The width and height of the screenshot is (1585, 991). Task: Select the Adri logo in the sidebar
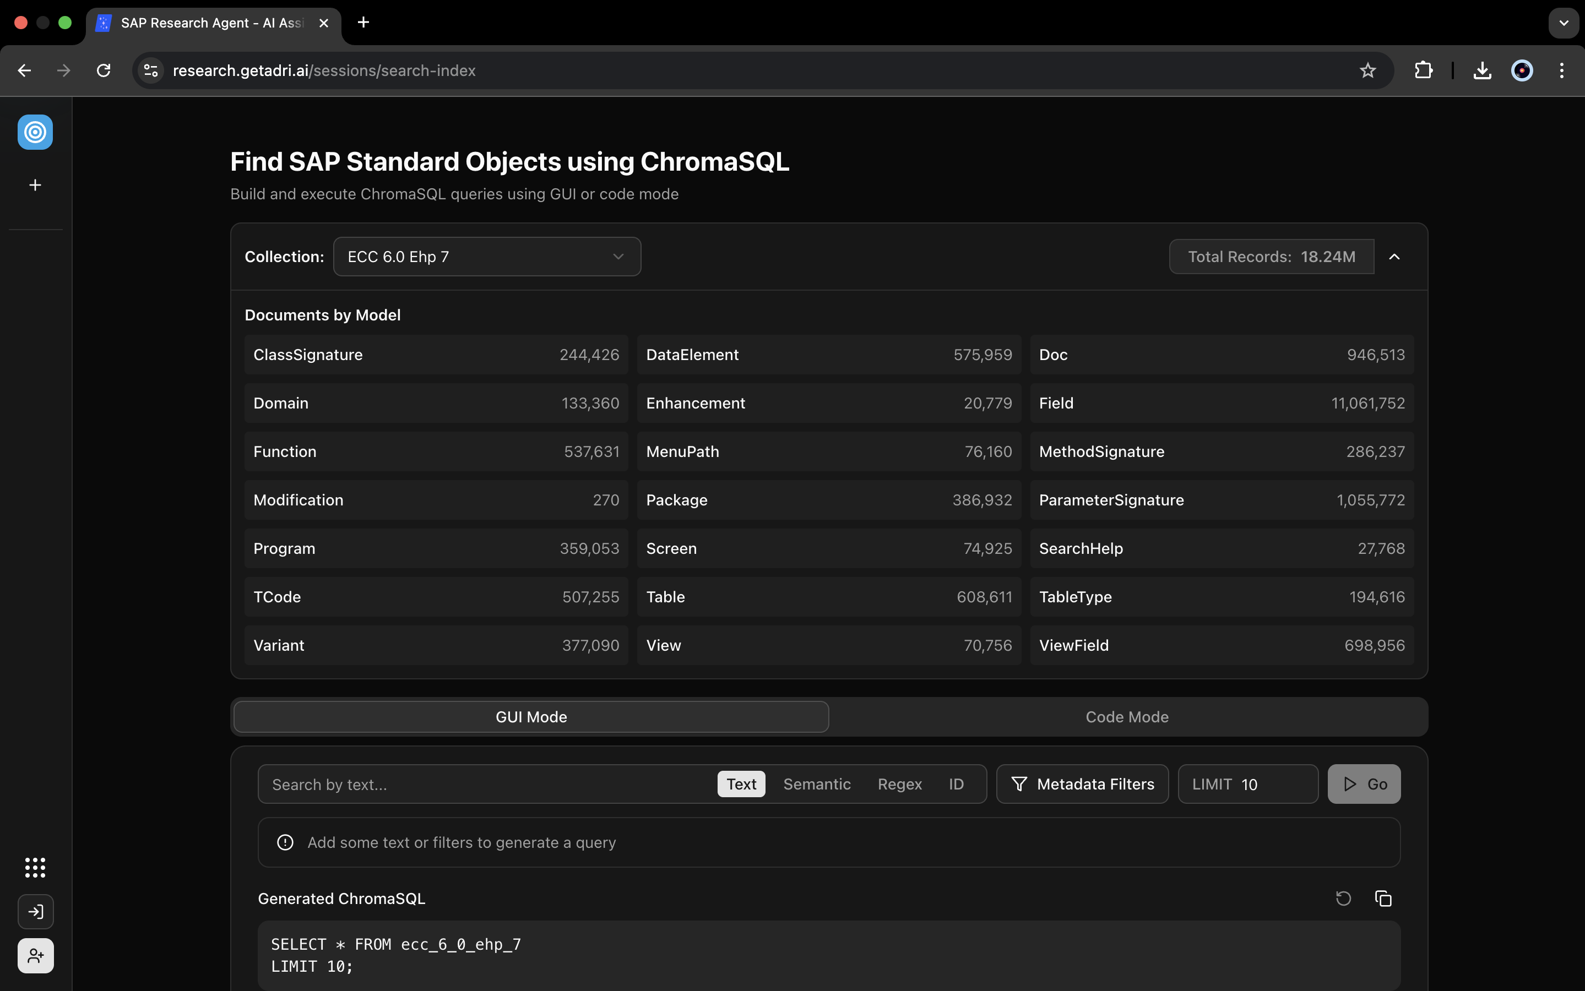(x=34, y=132)
